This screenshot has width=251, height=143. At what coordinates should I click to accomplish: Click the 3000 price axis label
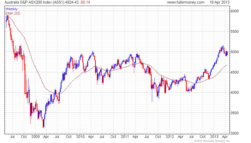click(235, 133)
